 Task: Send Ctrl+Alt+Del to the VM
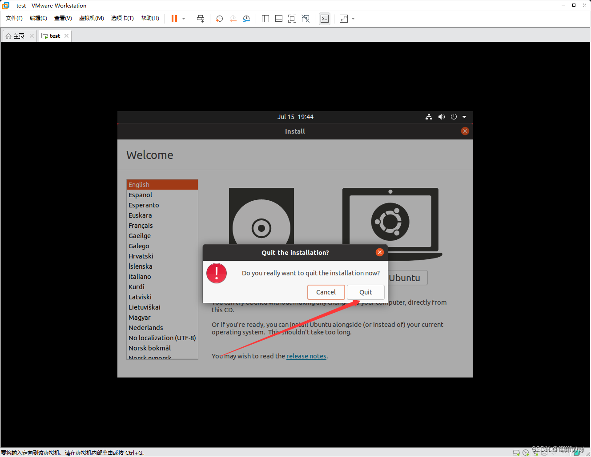pos(201,19)
